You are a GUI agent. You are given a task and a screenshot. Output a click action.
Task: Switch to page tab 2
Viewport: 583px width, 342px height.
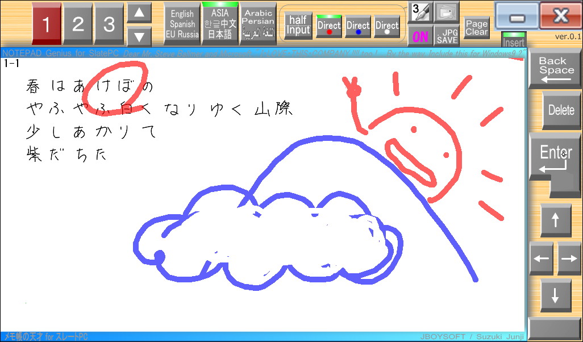point(77,24)
